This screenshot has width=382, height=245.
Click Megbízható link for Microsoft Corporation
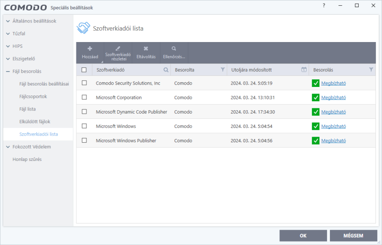(333, 97)
